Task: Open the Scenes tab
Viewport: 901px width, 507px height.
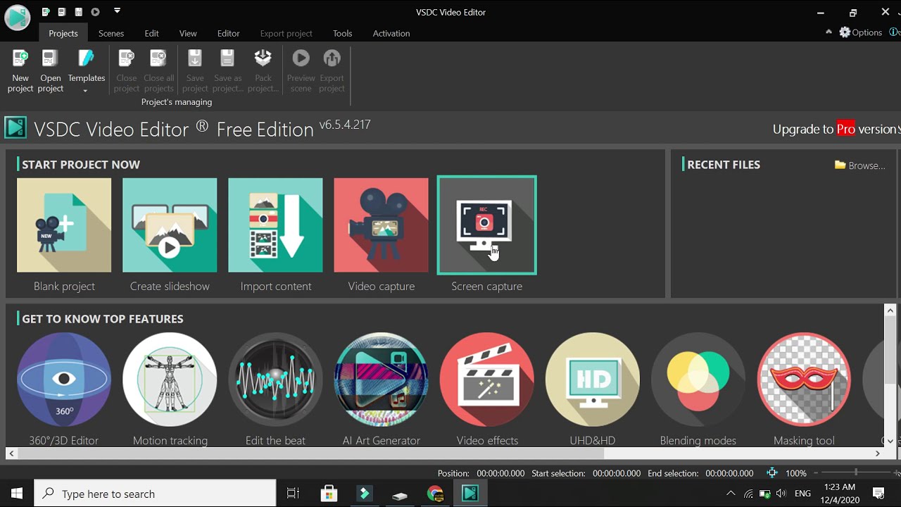Action: coord(111,33)
